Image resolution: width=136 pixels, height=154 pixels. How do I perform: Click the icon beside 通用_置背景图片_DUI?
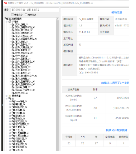[x=13, y=82]
